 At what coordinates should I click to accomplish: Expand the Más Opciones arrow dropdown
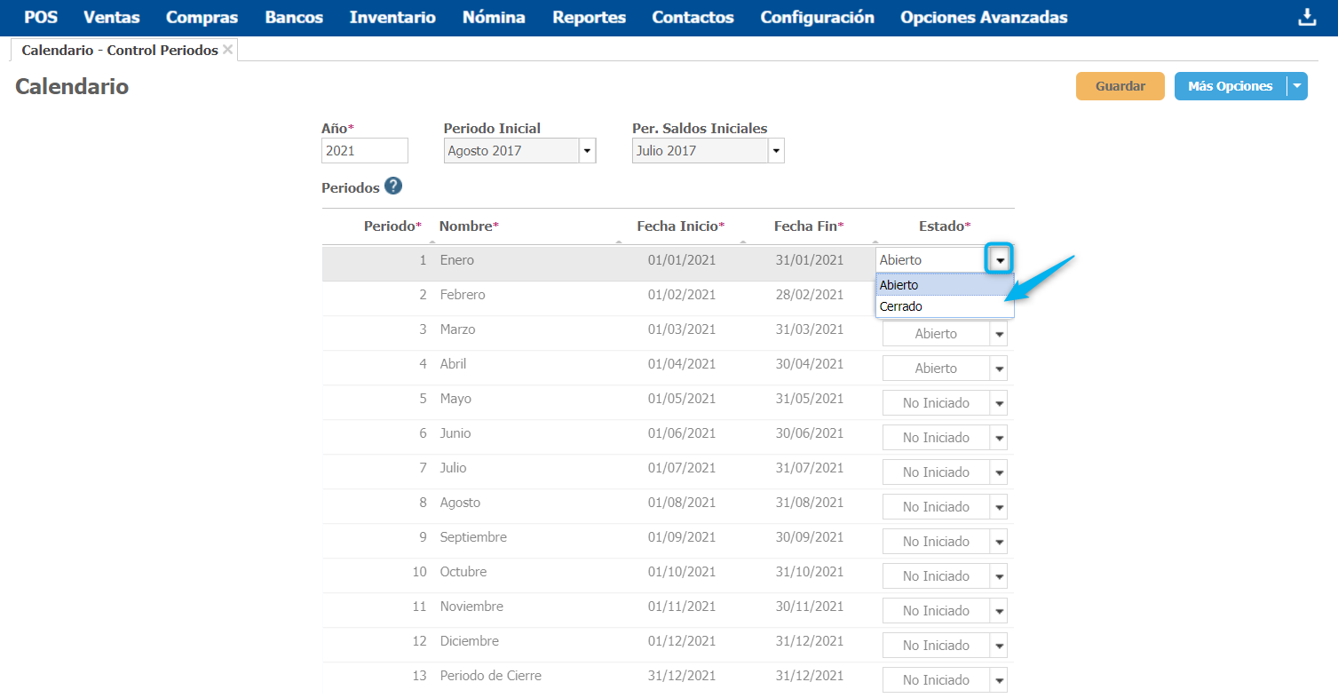point(1297,86)
